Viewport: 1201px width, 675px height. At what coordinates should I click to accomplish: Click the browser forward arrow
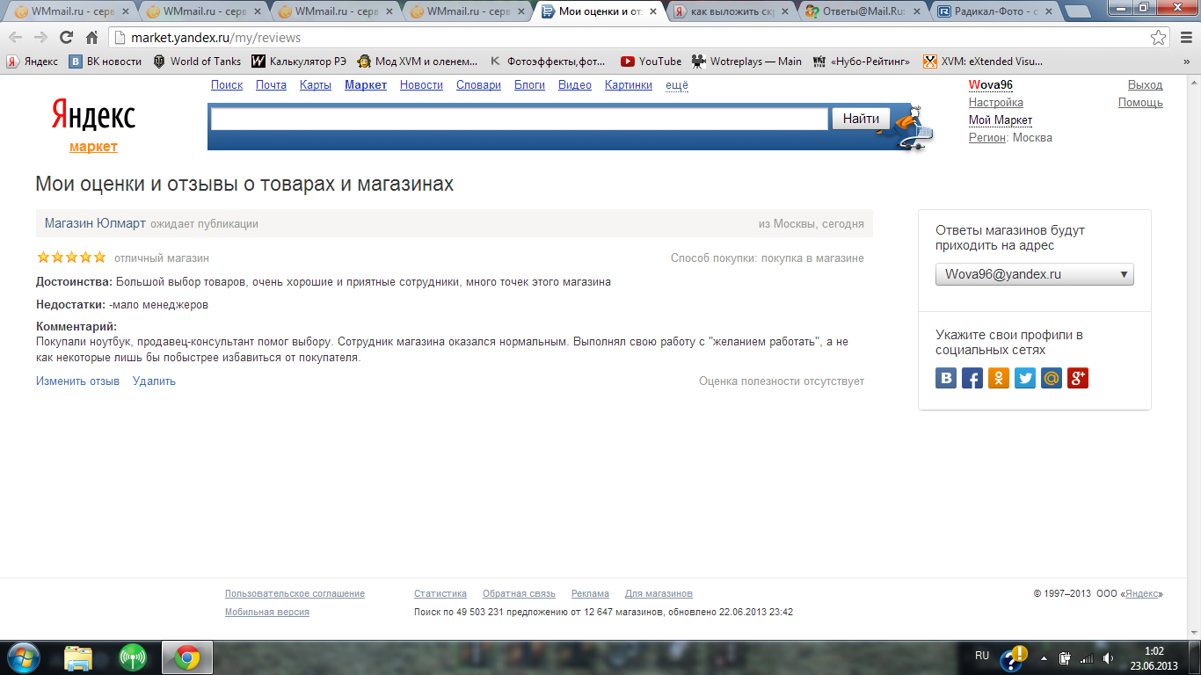pyautogui.click(x=40, y=38)
